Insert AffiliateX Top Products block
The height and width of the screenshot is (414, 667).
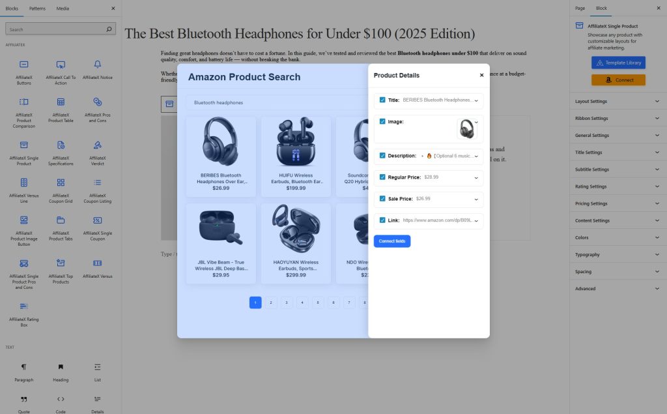click(61, 271)
